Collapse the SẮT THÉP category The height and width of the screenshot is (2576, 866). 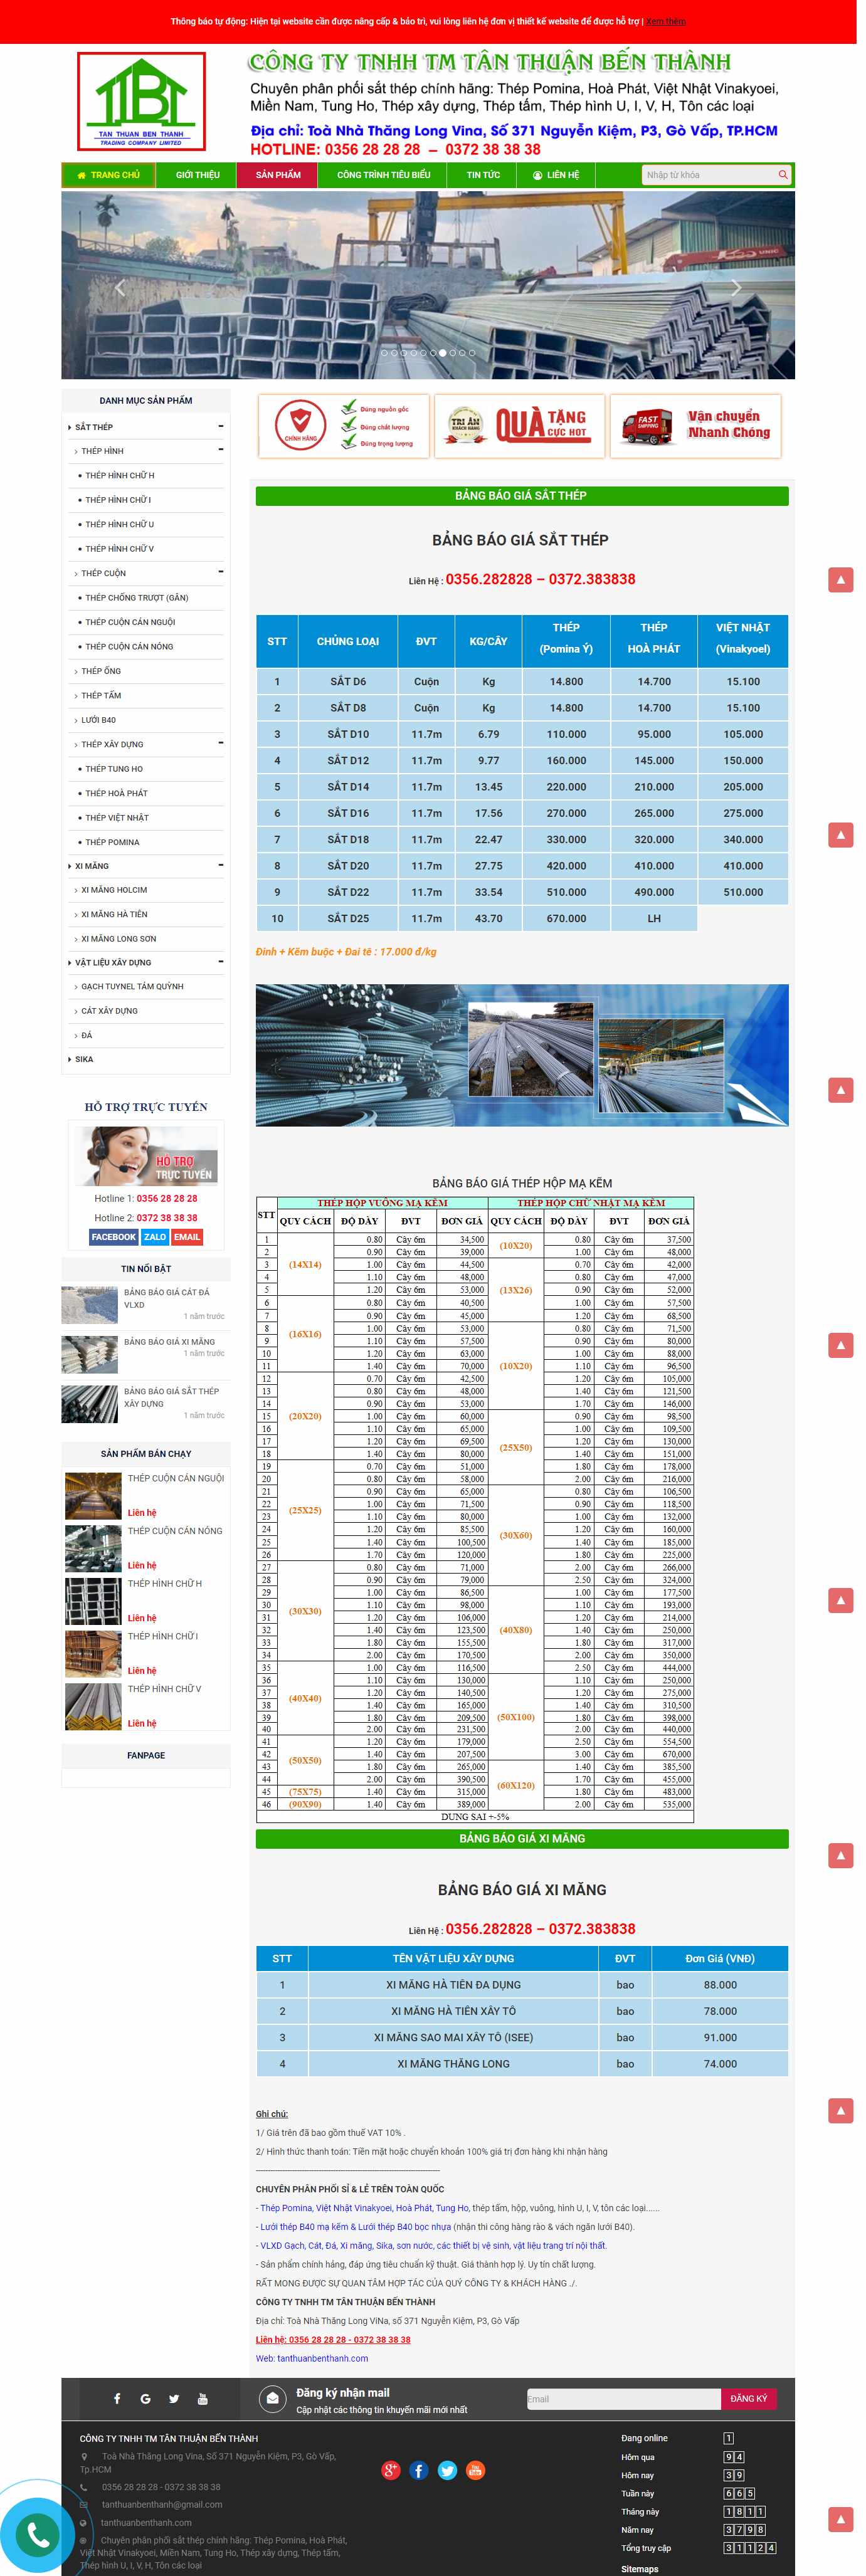[x=220, y=426]
